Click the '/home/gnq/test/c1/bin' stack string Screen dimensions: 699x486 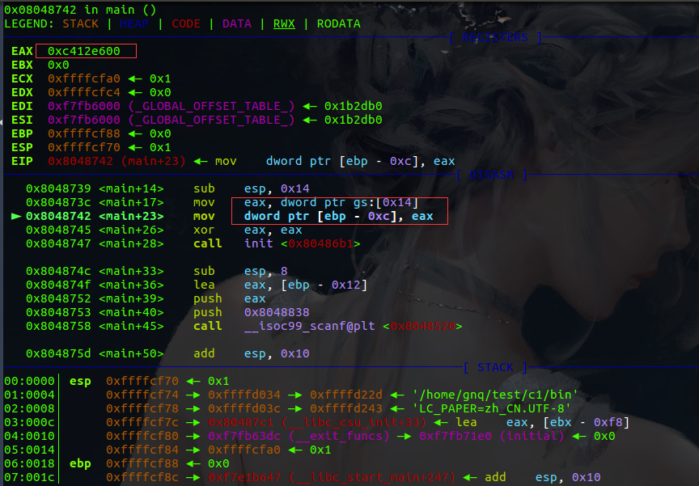click(495, 395)
